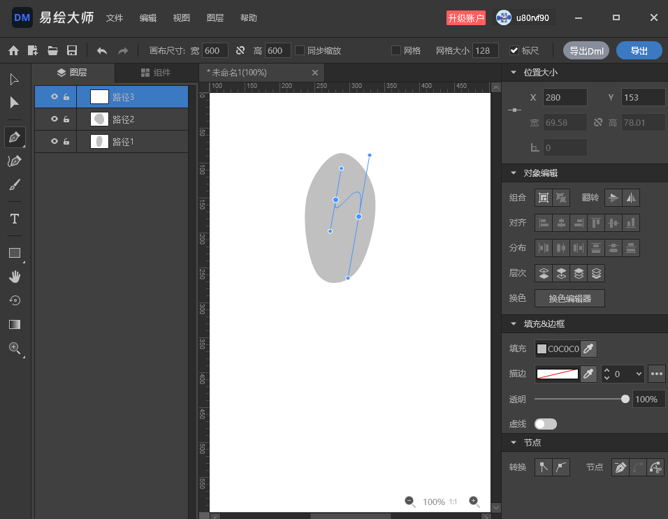The image size is (668, 519).
Task: Zoom out the canvas
Action: pyautogui.click(x=410, y=502)
